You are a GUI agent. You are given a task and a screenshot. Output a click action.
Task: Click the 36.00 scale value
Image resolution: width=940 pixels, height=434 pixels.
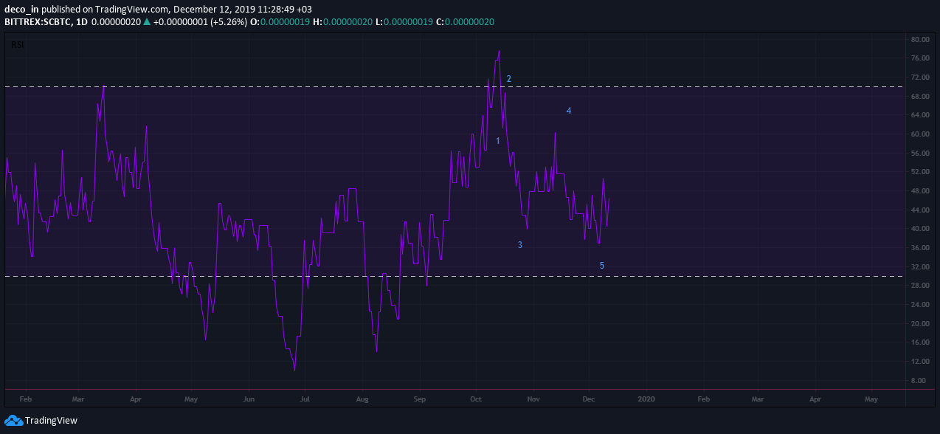tap(919, 248)
